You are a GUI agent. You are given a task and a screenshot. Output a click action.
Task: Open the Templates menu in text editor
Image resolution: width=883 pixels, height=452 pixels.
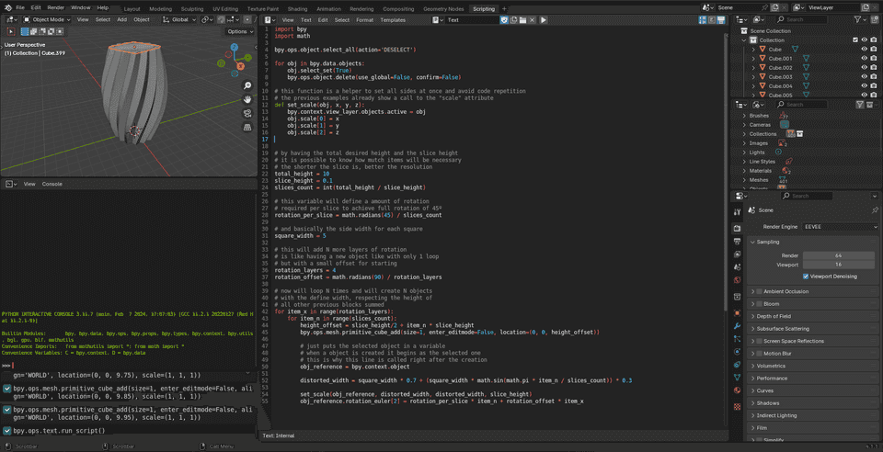(393, 19)
